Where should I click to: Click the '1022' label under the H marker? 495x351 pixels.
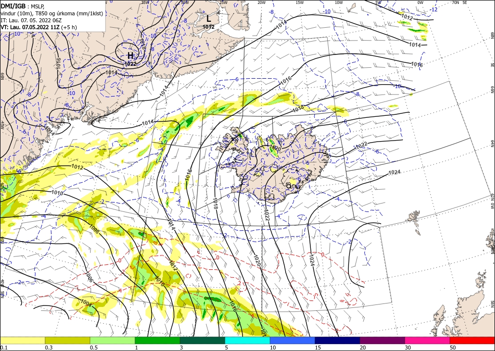pyautogui.click(x=130, y=64)
